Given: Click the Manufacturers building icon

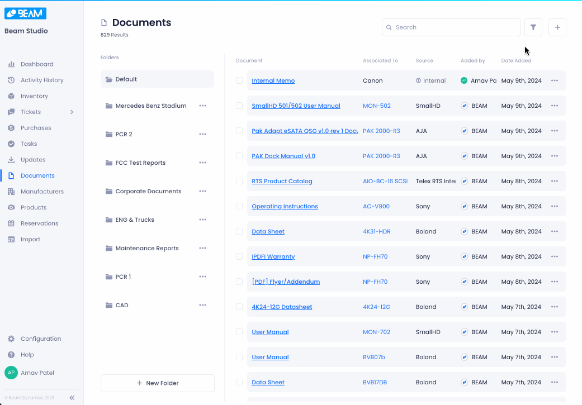Looking at the screenshot, I should 11,192.
